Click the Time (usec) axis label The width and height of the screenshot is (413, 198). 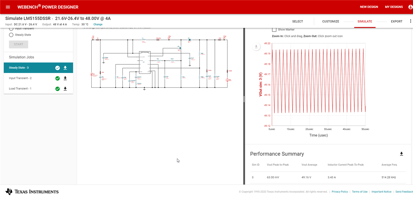point(318,135)
